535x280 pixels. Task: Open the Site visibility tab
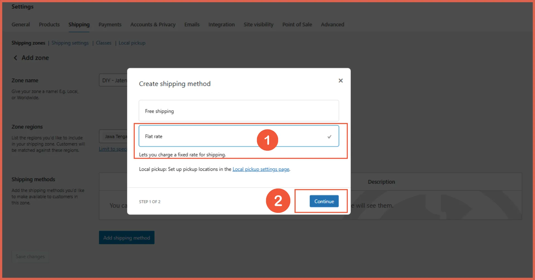[x=258, y=25]
